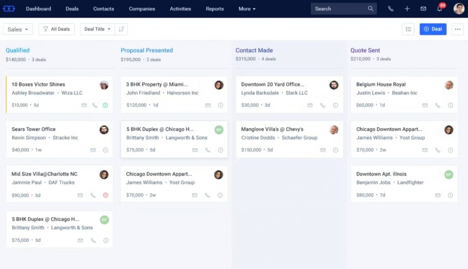Click the phone icon on 10 Boxes Victor Shines

point(95,105)
